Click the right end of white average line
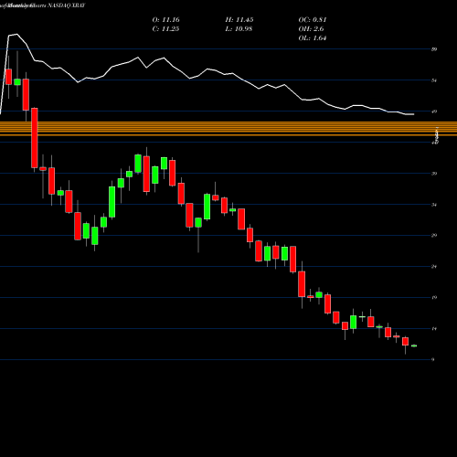The height and width of the screenshot is (457, 457). tap(413, 114)
